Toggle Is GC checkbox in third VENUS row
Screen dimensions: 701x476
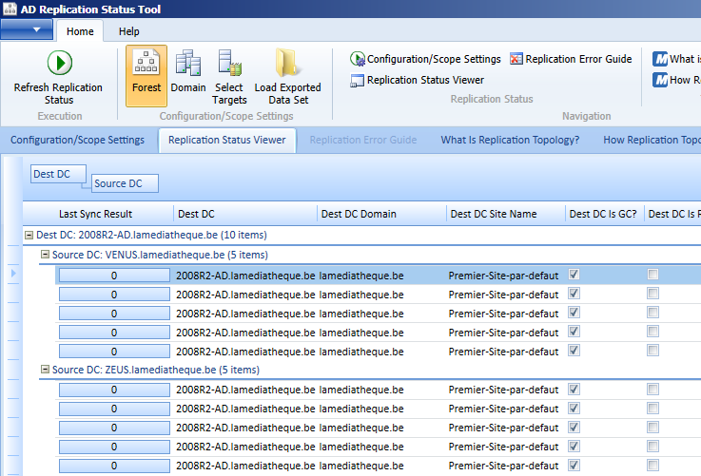574,313
